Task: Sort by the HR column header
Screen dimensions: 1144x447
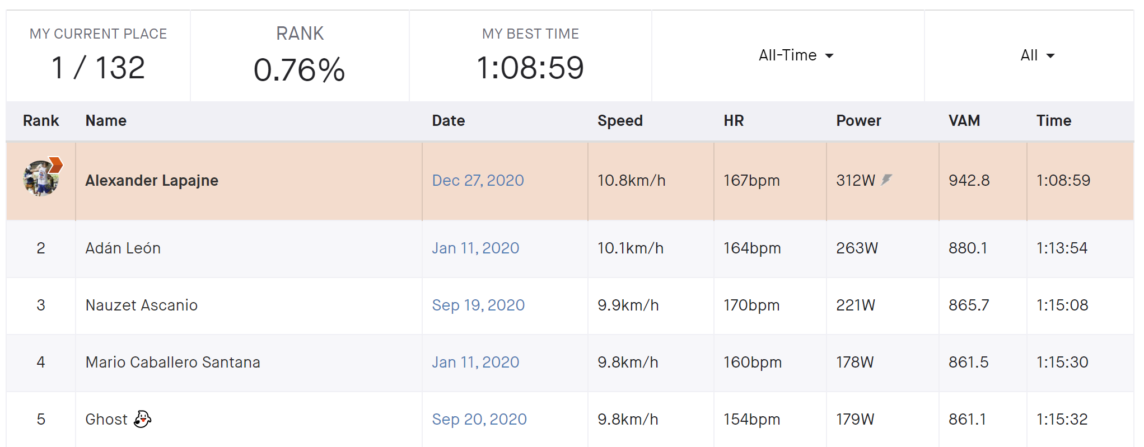Action: (734, 120)
